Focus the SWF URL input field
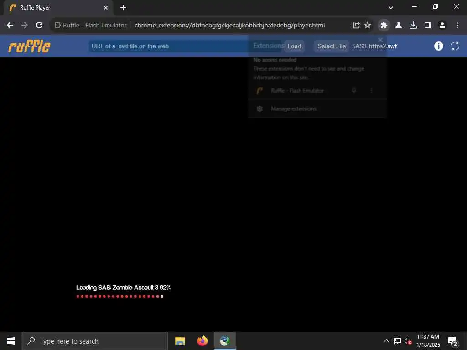The height and width of the screenshot is (350, 467). click(x=185, y=46)
